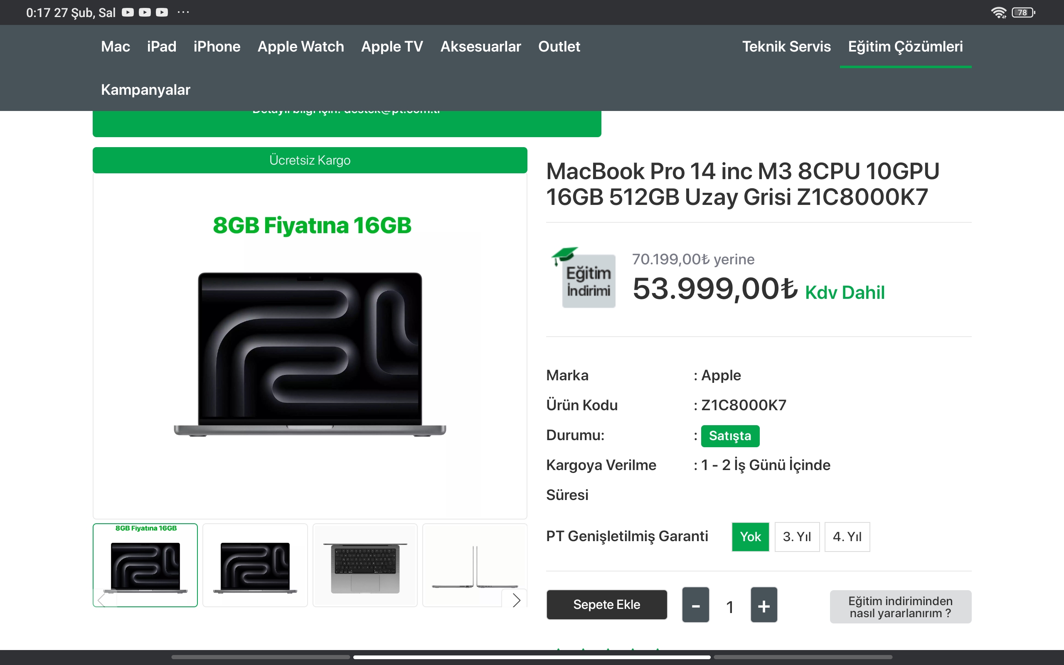1064x665 pixels.
Task: Tap the first YouTube notification icon
Action: click(128, 12)
